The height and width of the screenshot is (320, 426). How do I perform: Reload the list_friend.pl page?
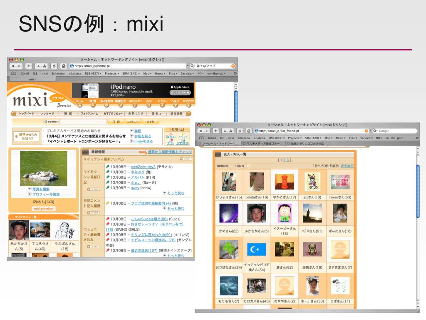tap(240, 131)
